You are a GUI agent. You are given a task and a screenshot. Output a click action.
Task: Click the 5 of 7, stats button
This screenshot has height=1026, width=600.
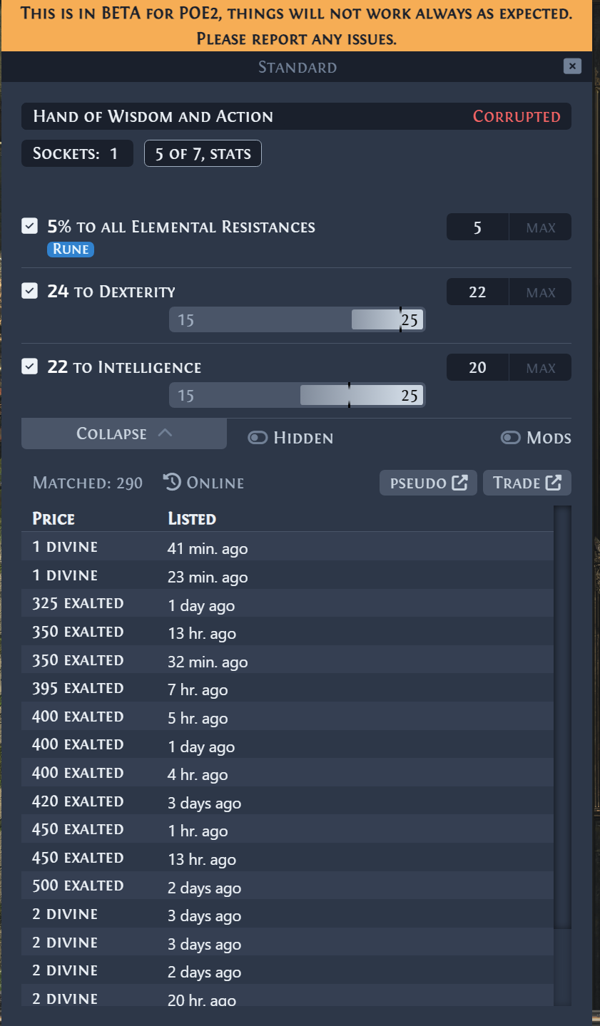click(x=203, y=153)
